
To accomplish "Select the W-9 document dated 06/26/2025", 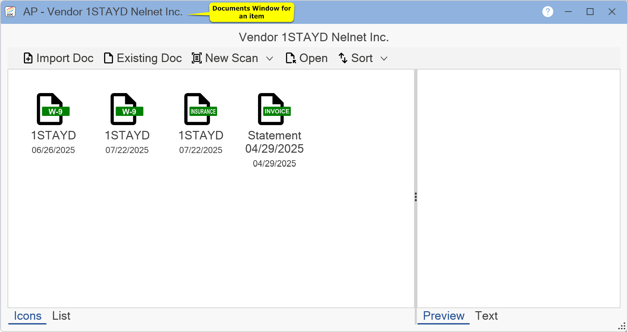I will pos(53,109).
